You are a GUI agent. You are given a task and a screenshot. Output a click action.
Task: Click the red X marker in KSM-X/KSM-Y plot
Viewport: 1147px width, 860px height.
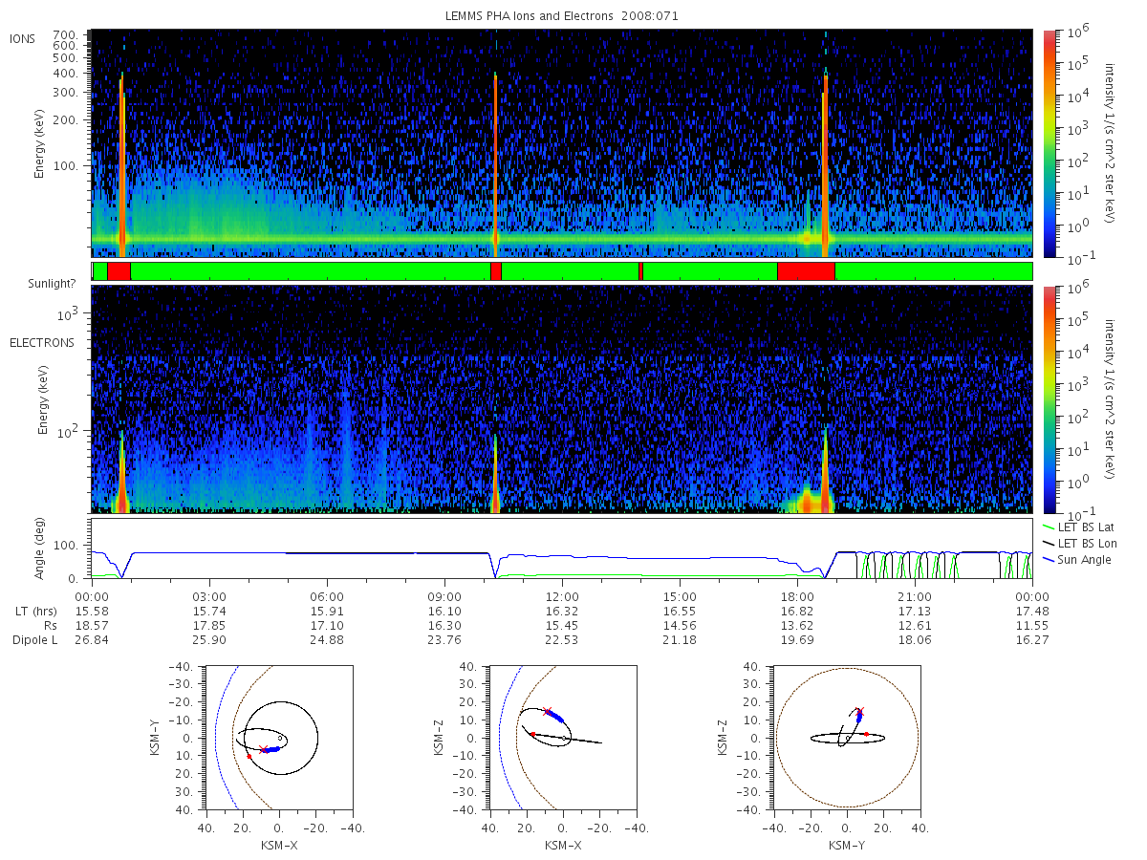click(x=263, y=749)
